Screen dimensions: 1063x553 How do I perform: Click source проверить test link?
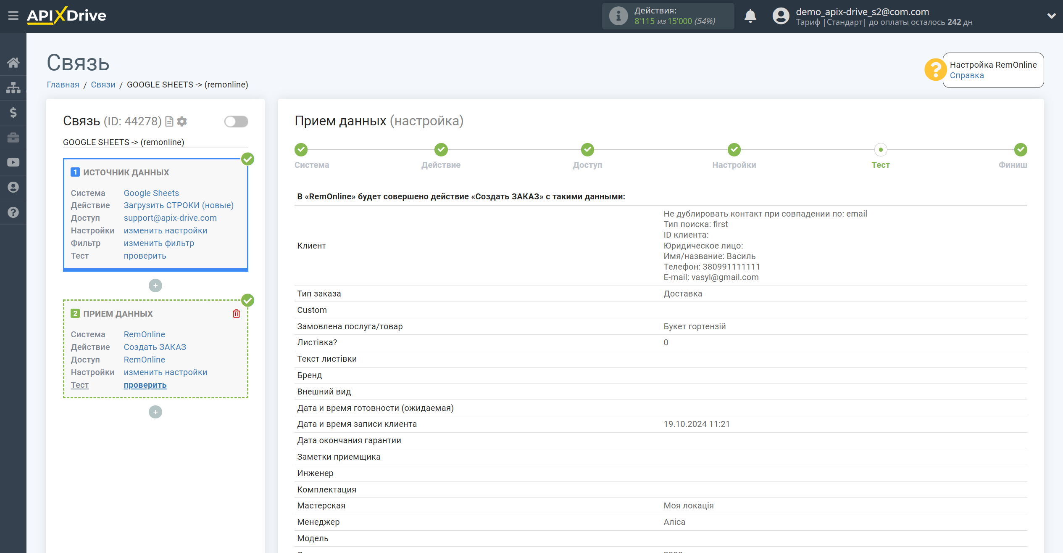pyautogui.click(x=145, y=256)
